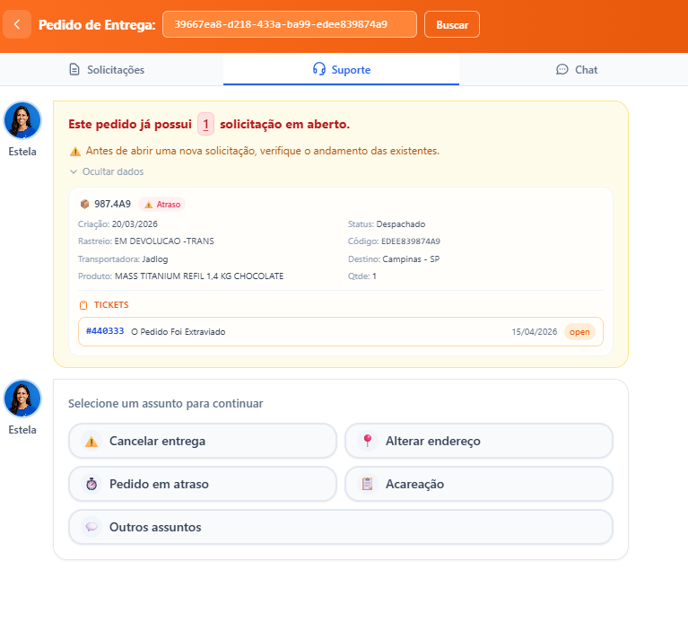This screenshot has width=688, height=631.
Task: Click the warning icon on Cancelar entrega
Action: (x=91, y=442)
